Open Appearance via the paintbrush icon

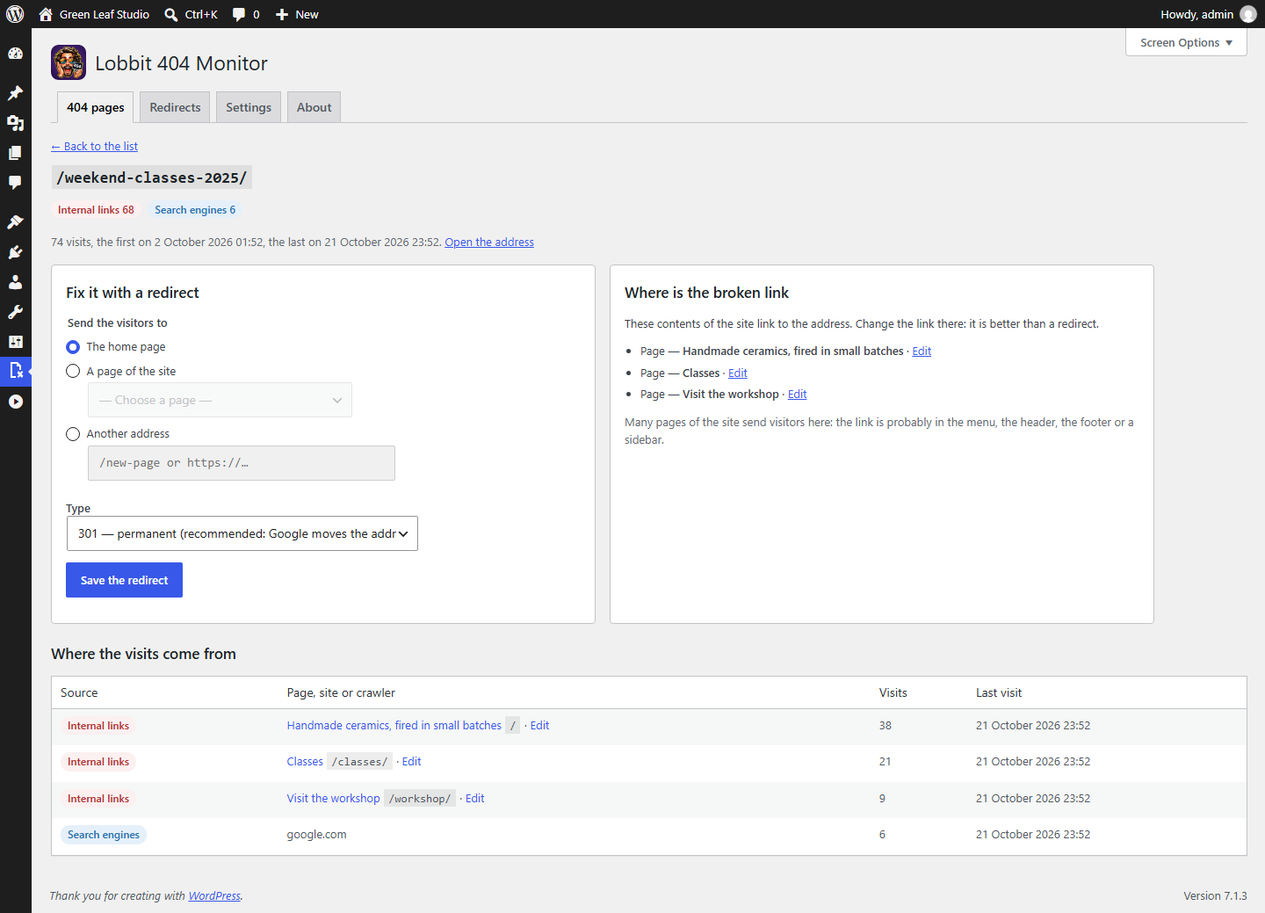[15, 222]
